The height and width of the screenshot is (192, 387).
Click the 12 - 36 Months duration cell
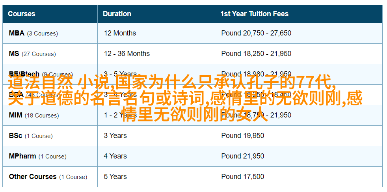tap(127, 54)
